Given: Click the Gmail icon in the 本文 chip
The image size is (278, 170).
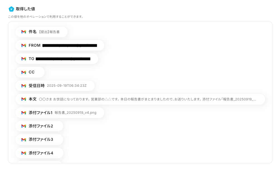Looking at the screenshot, I should (x=24, y=99).
